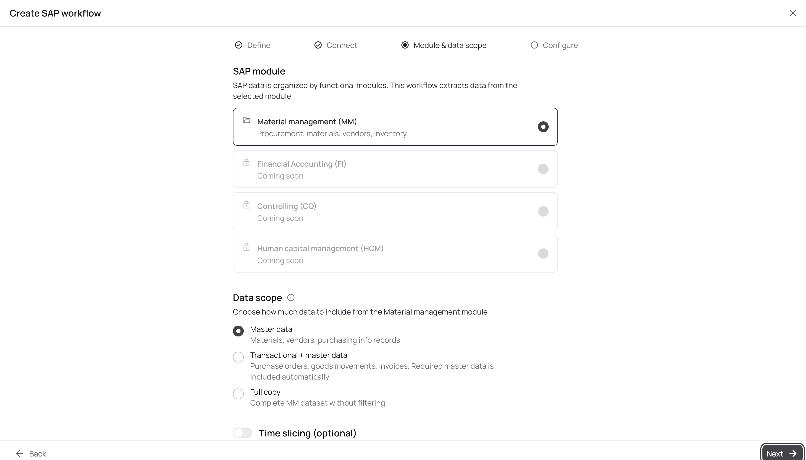The image size is (806, 460).
Task: Enable the Time slicing toggle
Action: pos(242,433)
